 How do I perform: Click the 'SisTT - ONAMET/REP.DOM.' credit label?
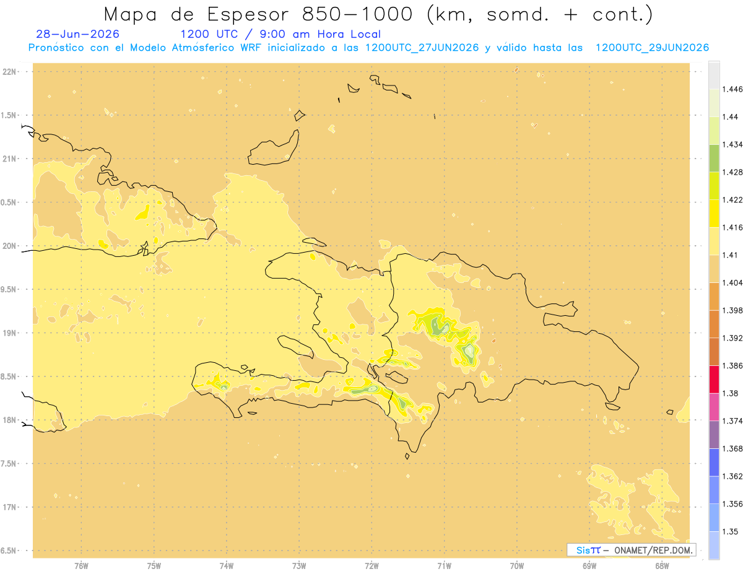tap(632, 550)
